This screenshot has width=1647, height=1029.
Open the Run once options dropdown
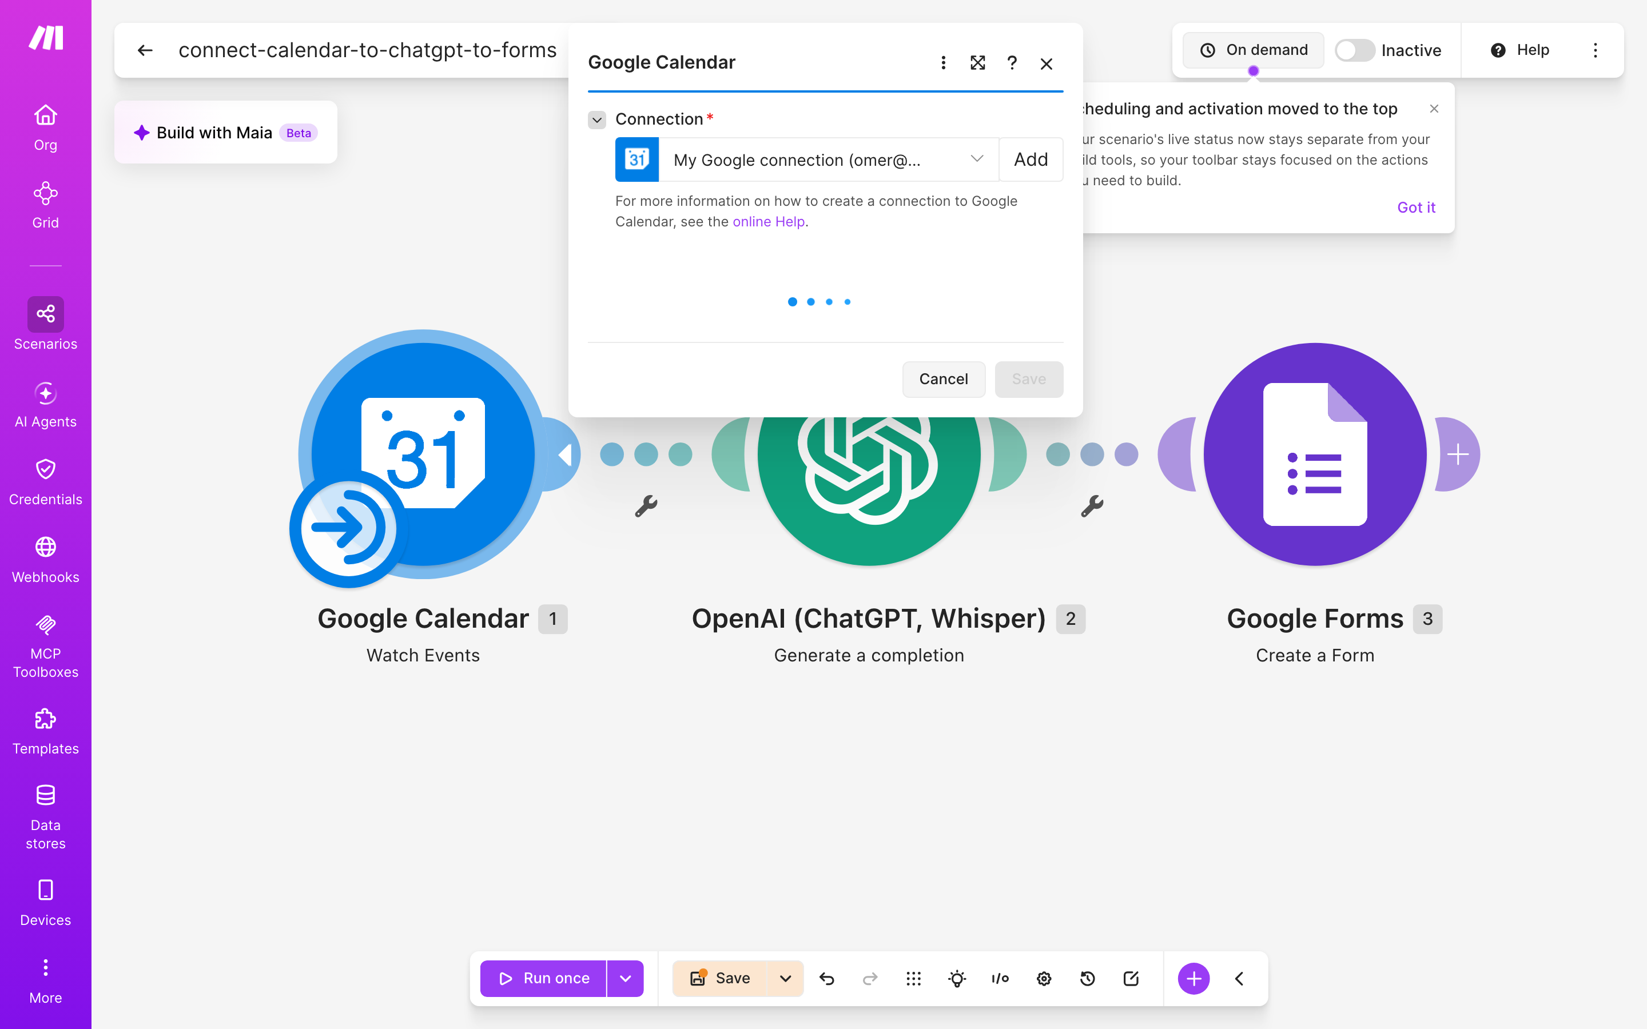(x=626, y=979)
